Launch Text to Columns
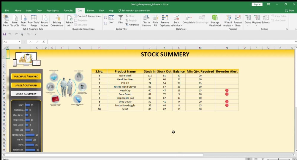This screenshot has width=297, height=160. [x=146, y=21]
